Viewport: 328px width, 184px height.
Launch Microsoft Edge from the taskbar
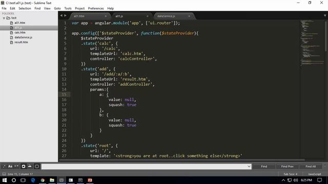(33, 180)
